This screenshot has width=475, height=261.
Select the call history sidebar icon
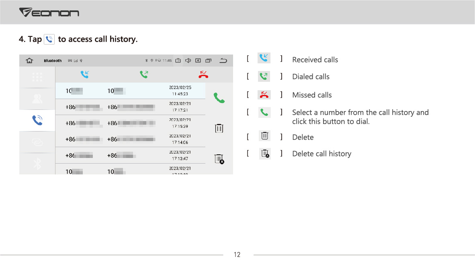(37, 120)
